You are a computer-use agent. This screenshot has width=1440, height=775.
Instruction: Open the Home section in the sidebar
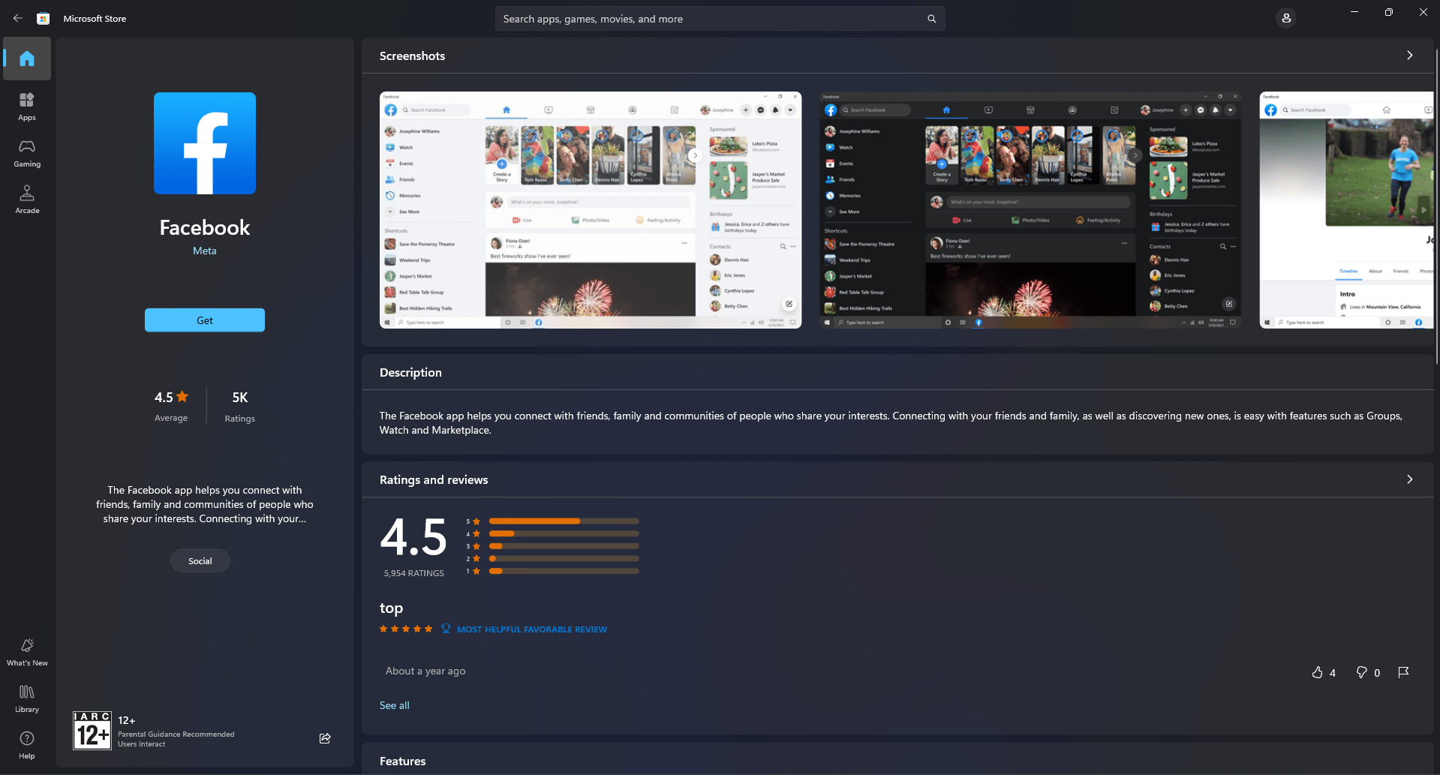pyautogui.click(x=27, y=59)
